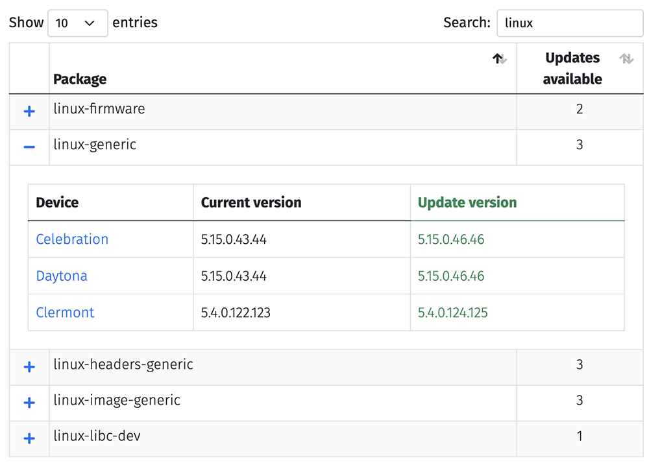Sort by the Package column
This screenshot has height=463, width=649.
coord(500,59)
